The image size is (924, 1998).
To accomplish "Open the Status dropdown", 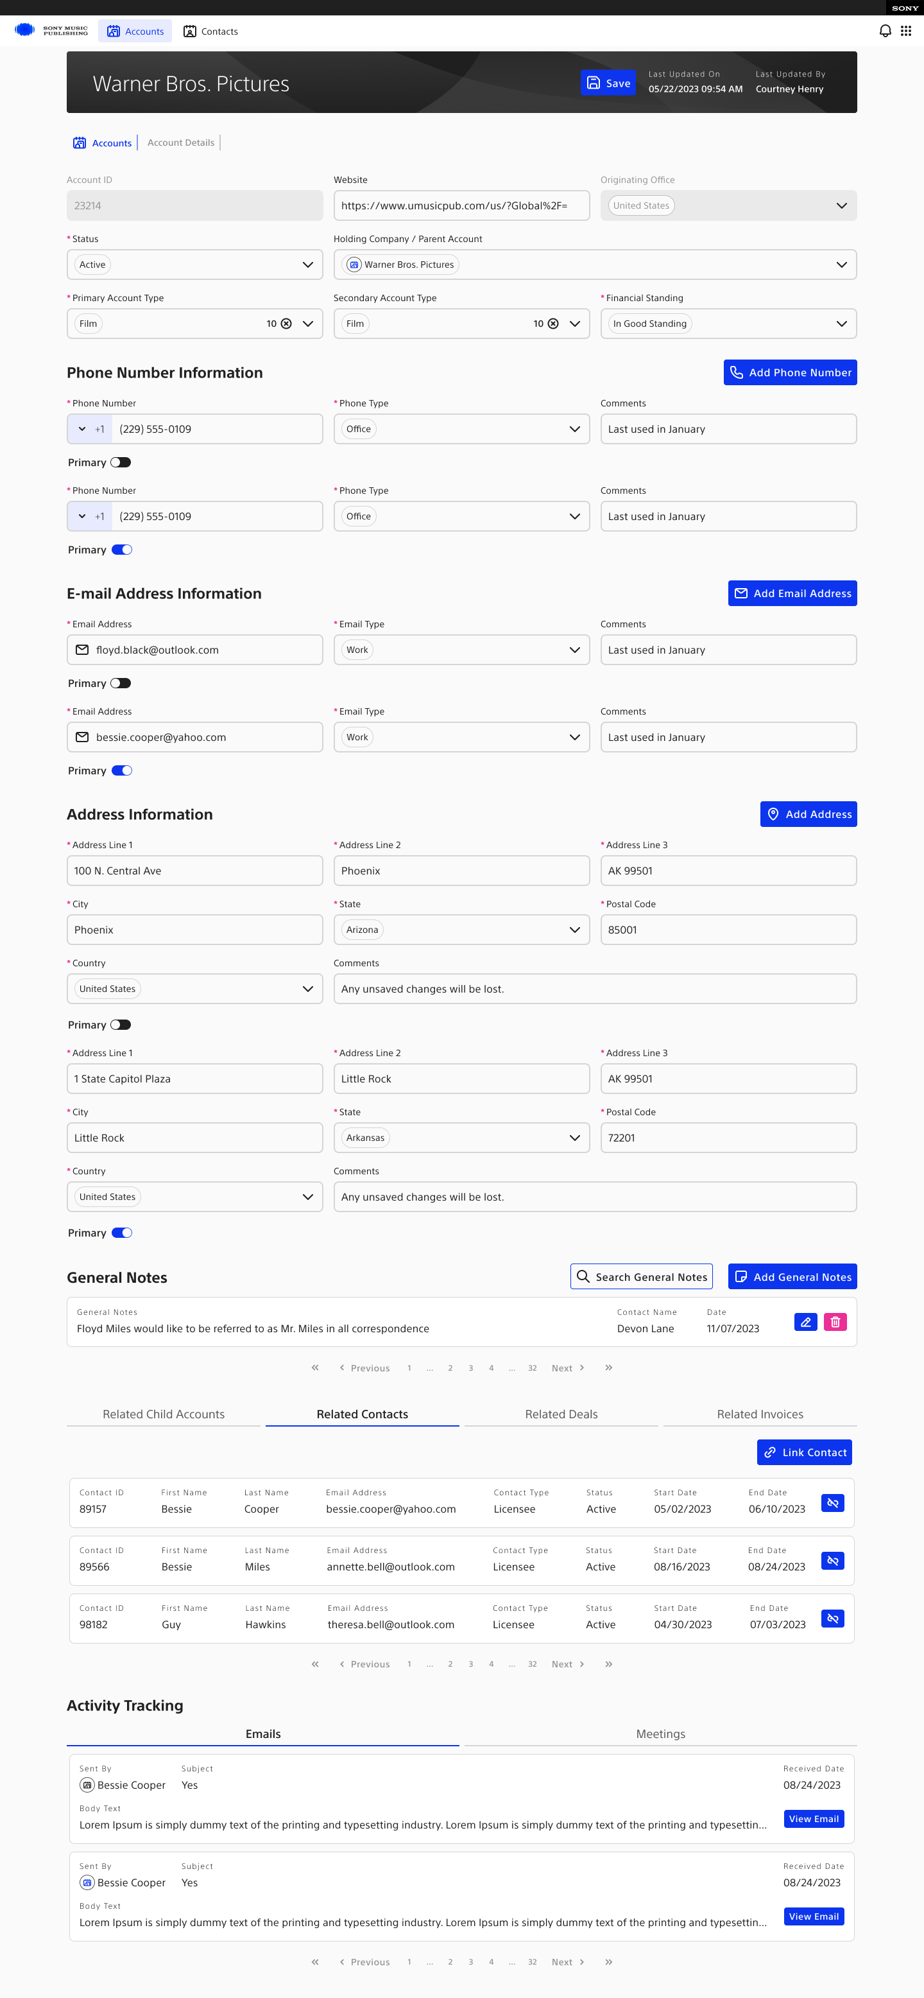I will [x=194, y=265].
